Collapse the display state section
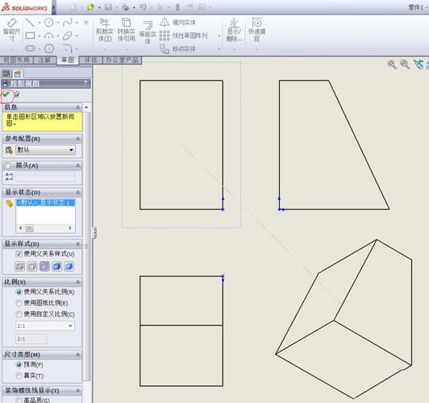The height and width of the screenshot is (403, 429). coord(78,193)
